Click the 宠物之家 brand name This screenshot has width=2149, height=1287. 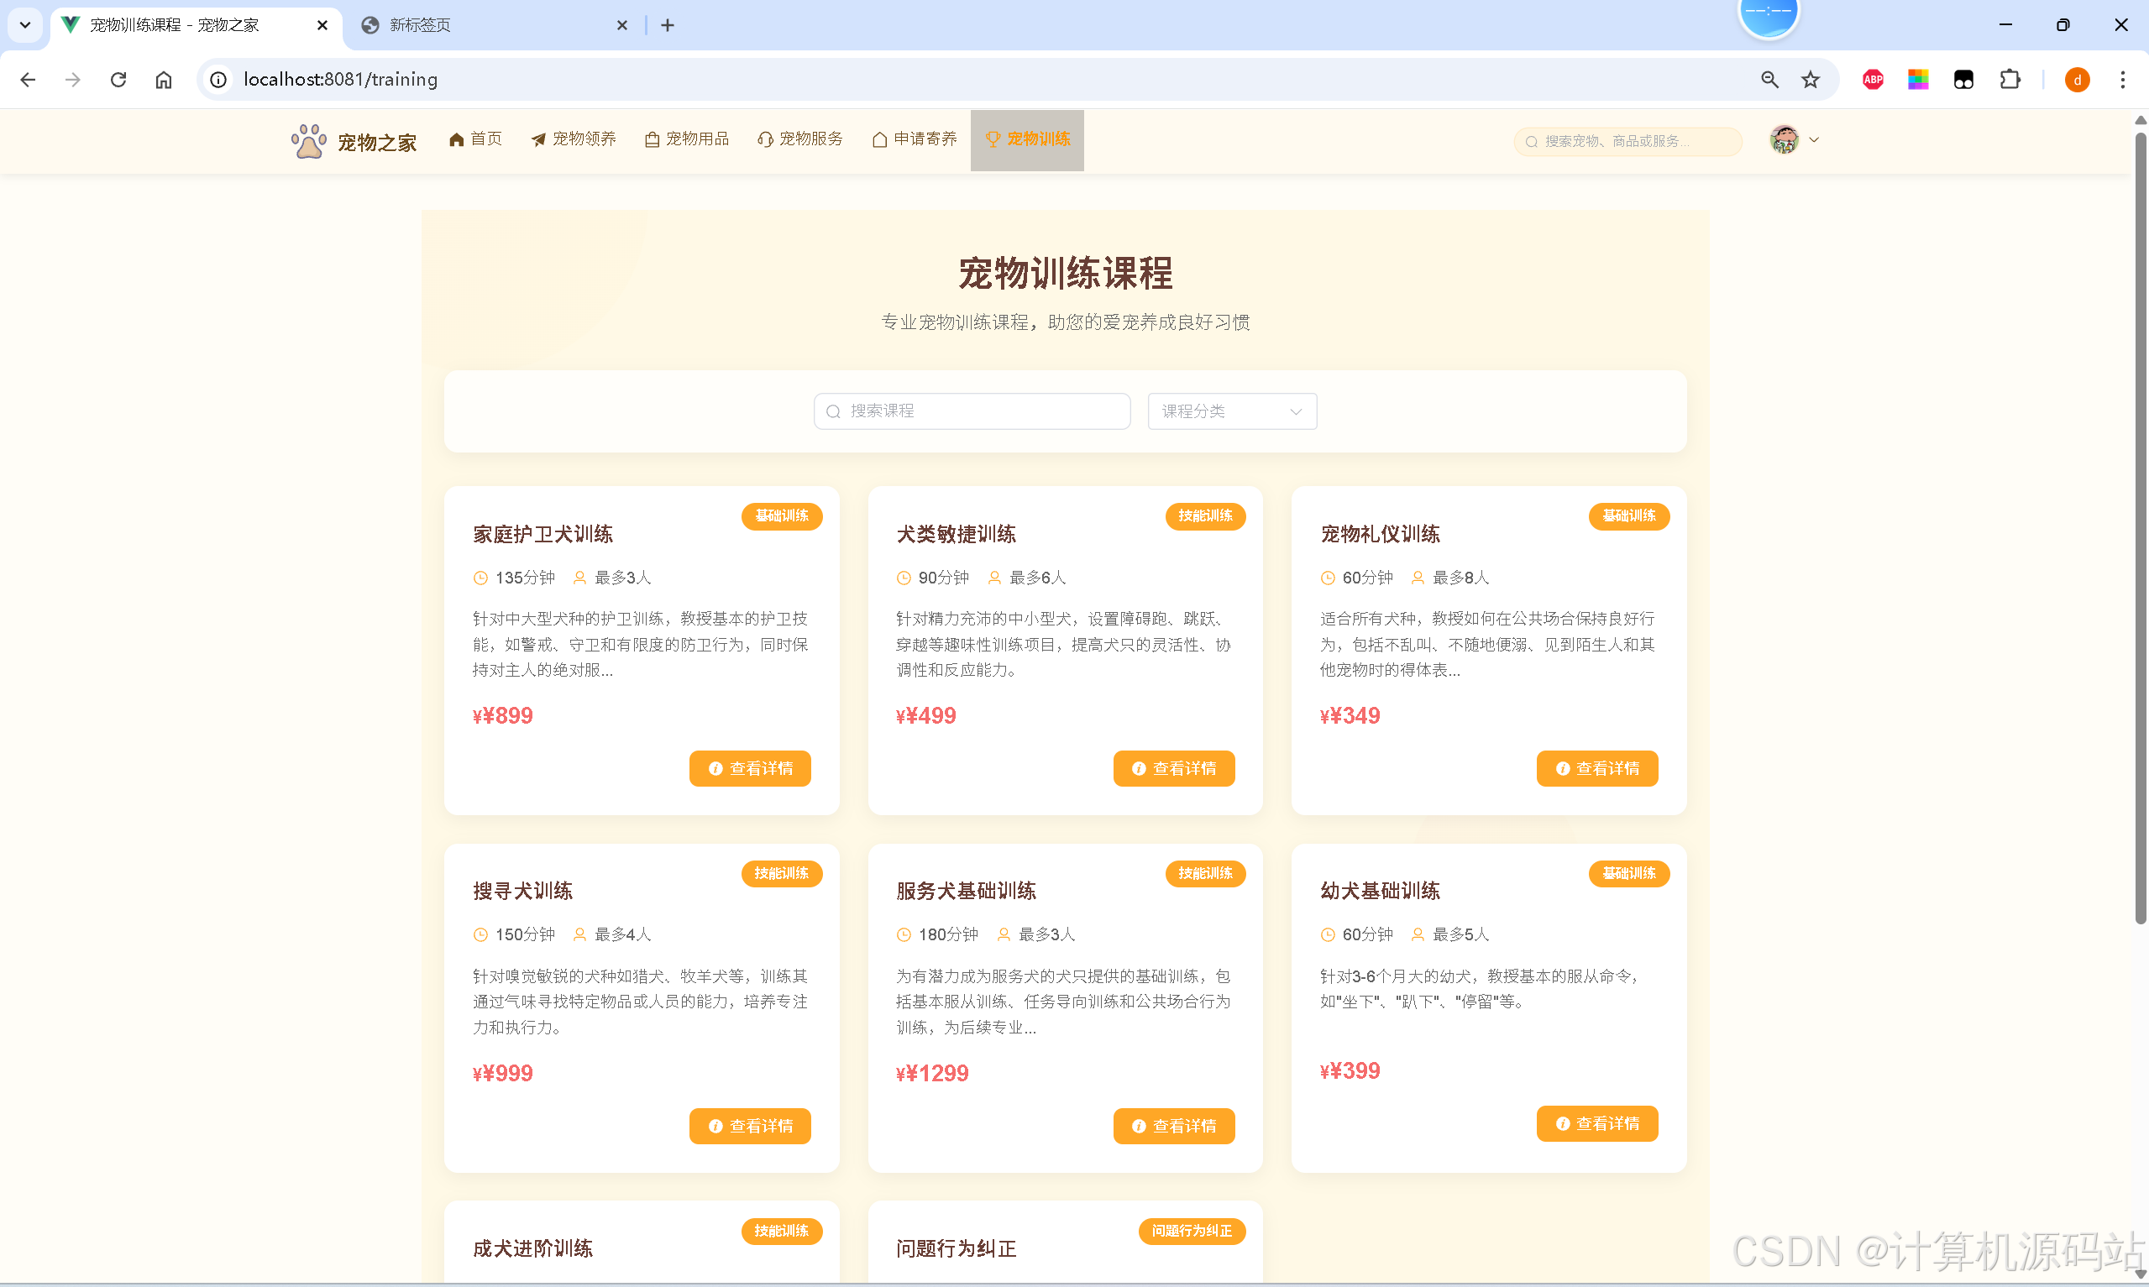pyautogui.click(x=376, y=142)
